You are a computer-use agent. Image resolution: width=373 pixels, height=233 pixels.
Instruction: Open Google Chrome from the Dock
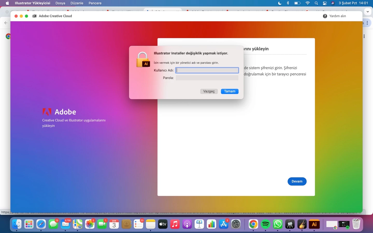click(x=253, y=224)
